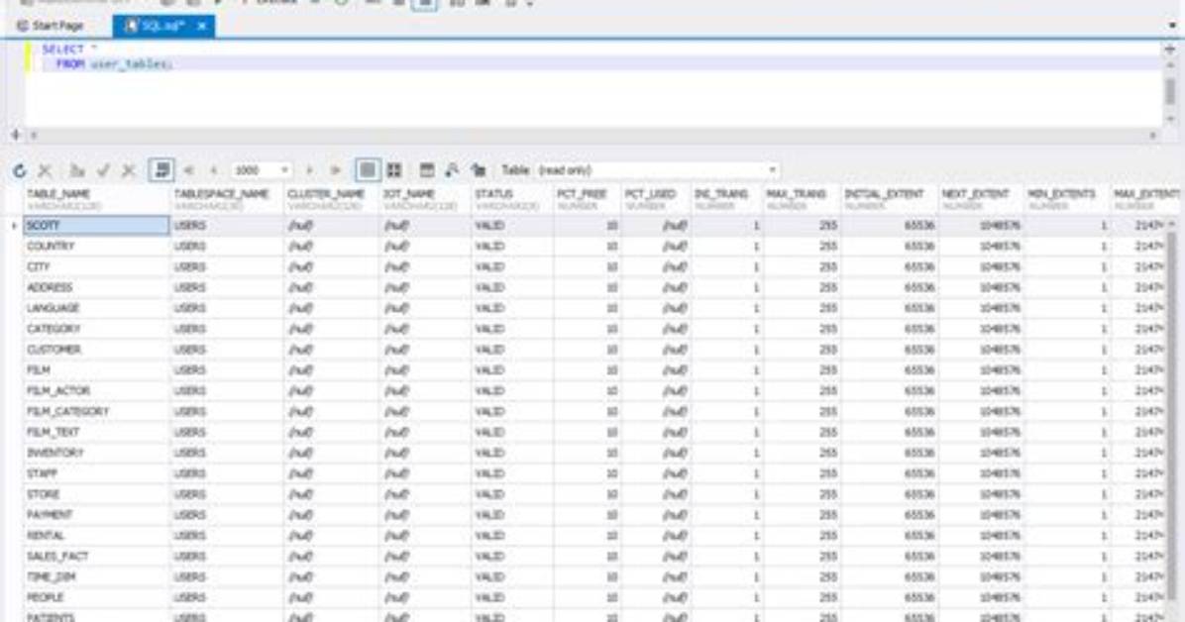The image size is (1185, 622).
Task: Select the COUNTRY table name cell
Action: pyautogui.click(x=96, y=247)
